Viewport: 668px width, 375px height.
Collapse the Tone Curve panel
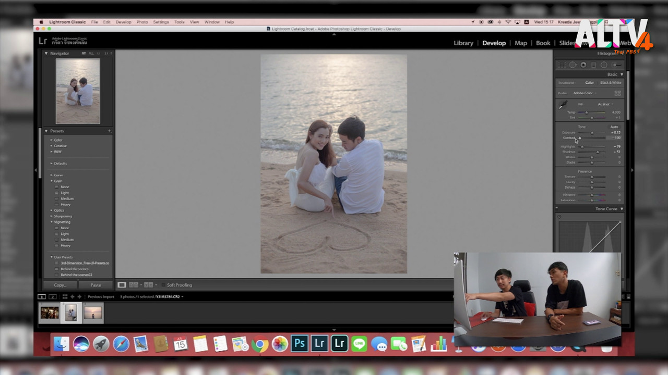click(622, 209)
